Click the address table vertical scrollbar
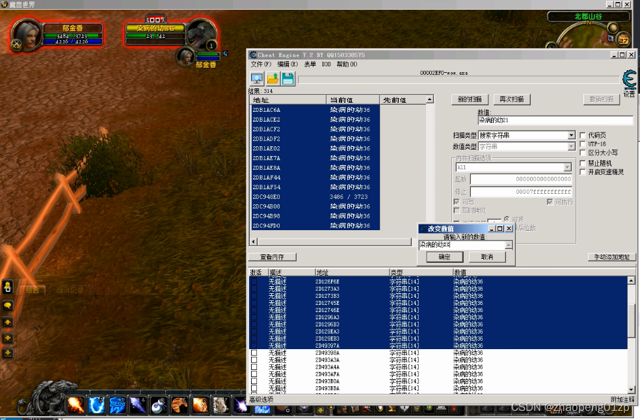The width and height of the screenshot is (640, 420). click(x=631, y=335)
